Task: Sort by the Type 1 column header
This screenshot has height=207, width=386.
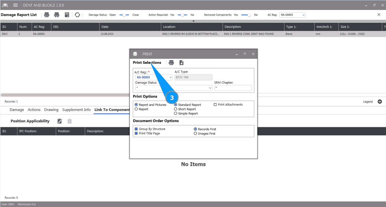Action: coord(299,27)
